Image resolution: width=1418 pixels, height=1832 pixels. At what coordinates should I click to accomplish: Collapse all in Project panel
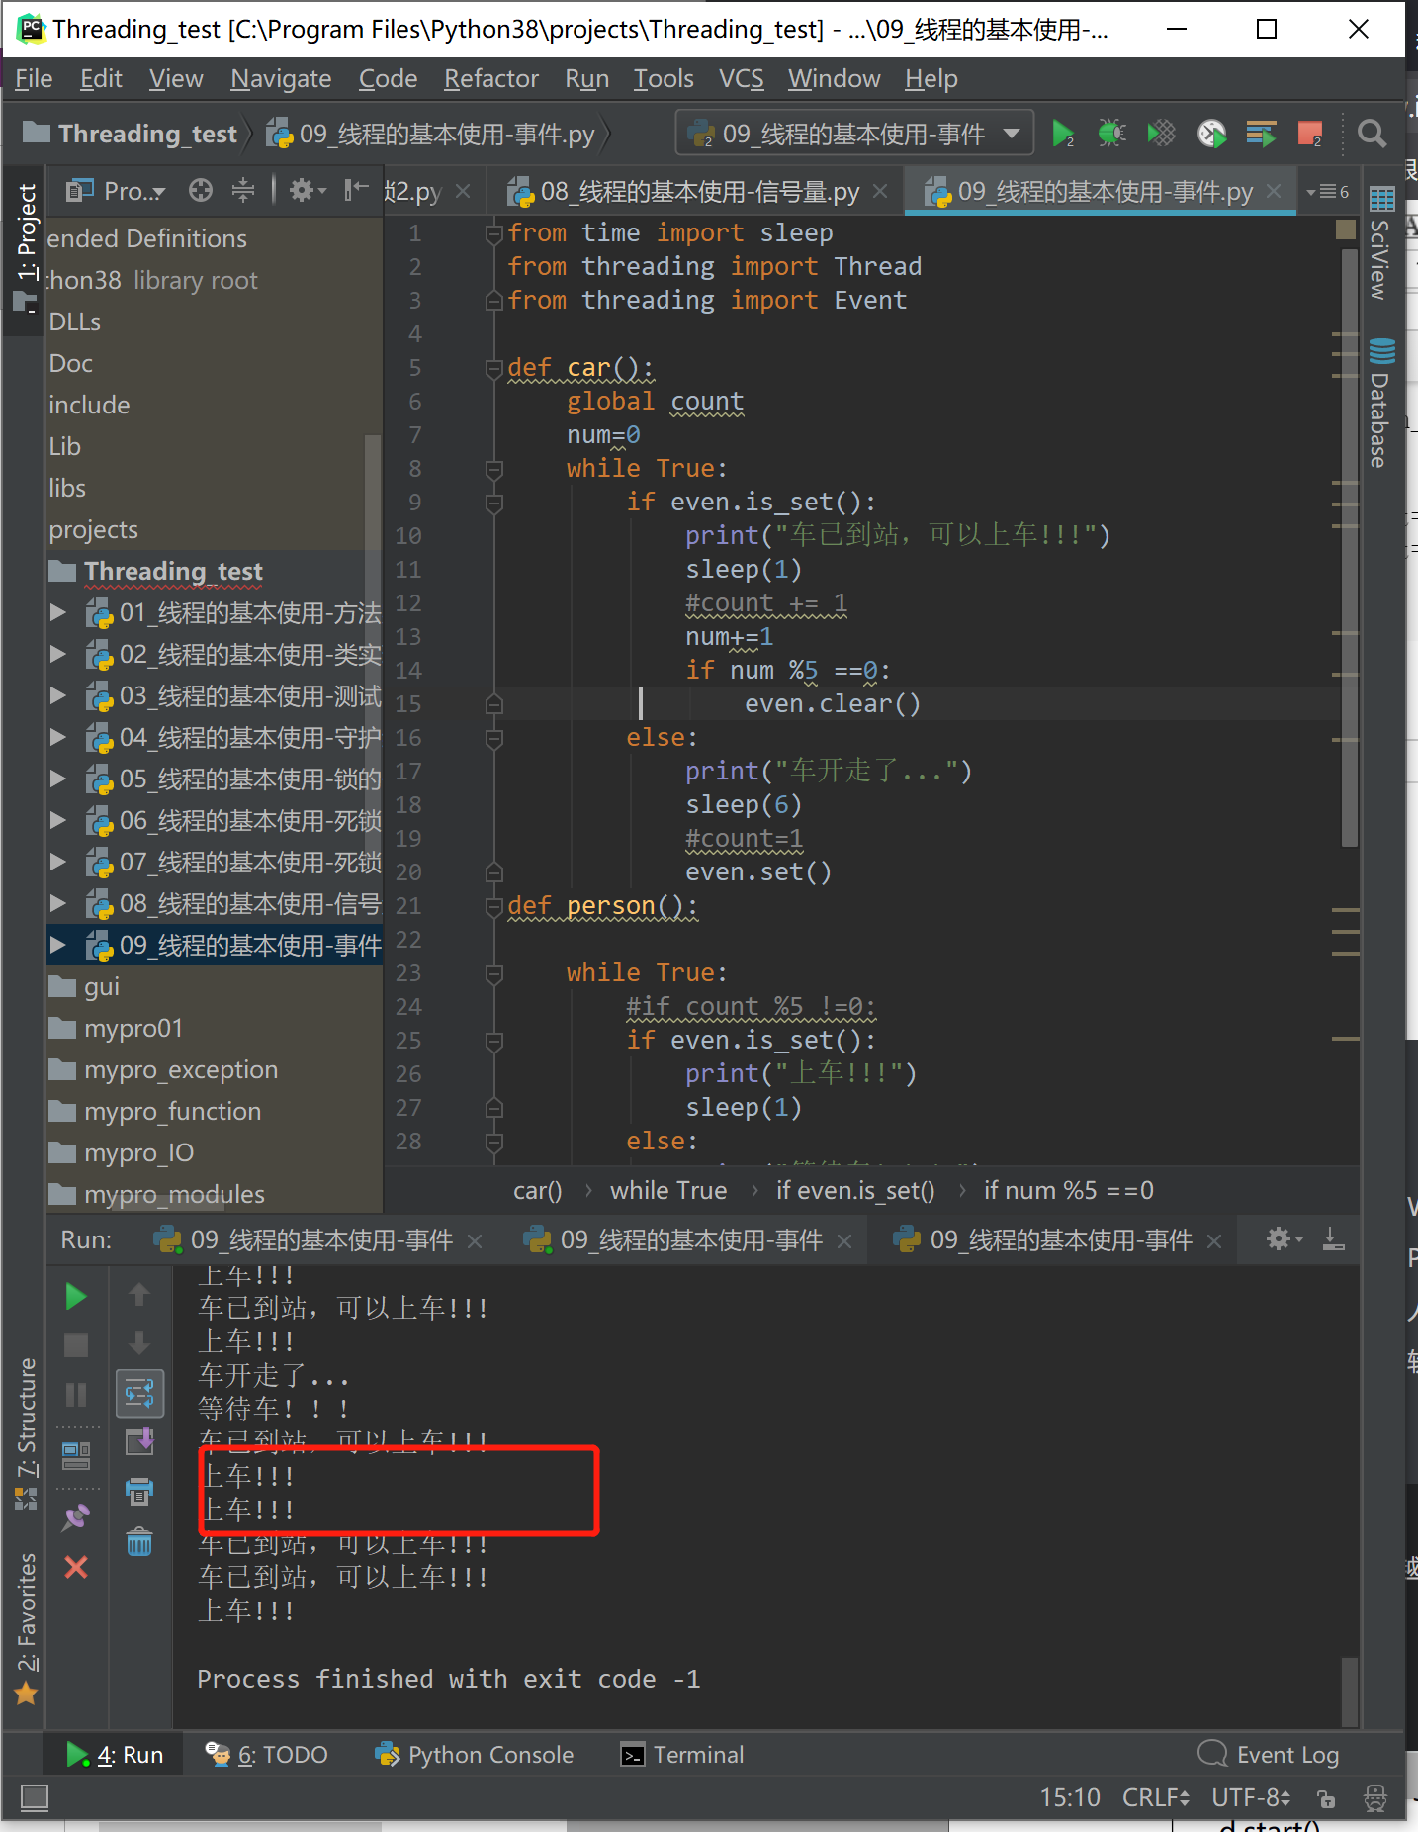(243, 190)
